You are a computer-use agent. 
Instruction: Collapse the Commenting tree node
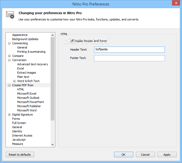point(9,44)
